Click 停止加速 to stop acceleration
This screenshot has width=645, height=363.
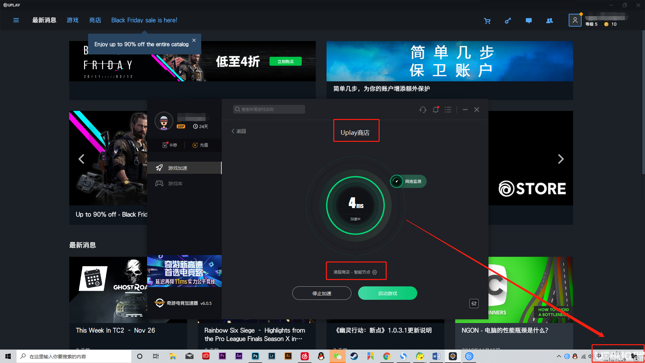point(322,293)
